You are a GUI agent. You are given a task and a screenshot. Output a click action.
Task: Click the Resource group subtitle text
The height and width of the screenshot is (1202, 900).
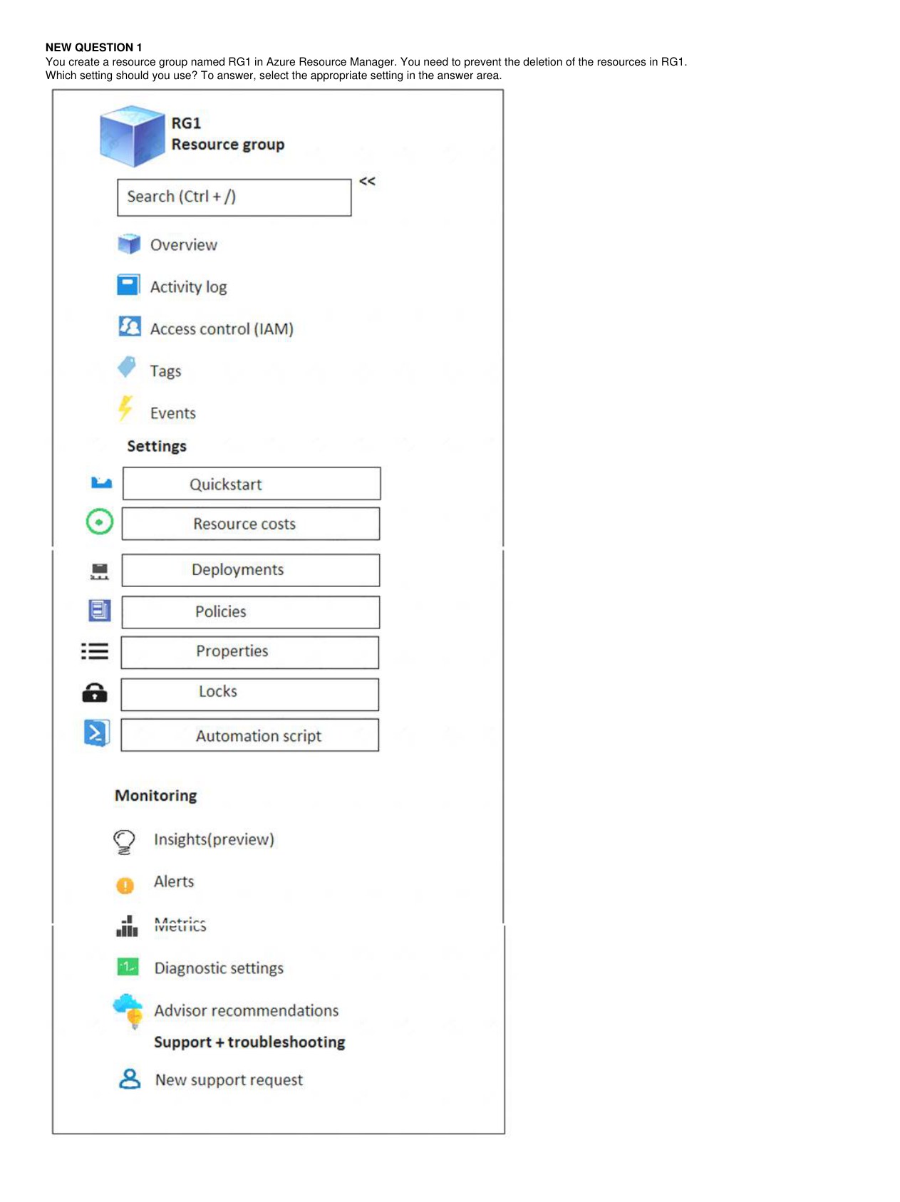click(x=228, y=145)
